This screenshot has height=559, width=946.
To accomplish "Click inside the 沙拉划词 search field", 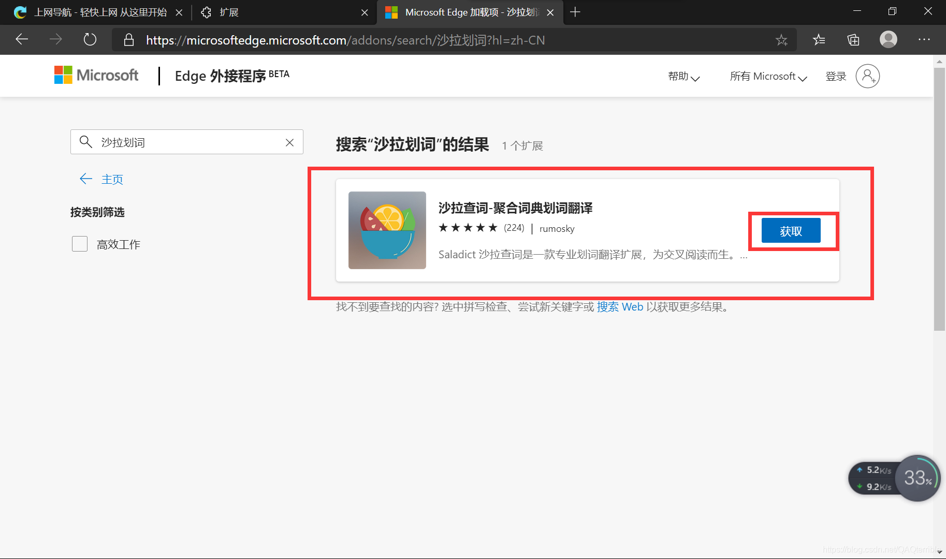I will (x=187, y=142).
